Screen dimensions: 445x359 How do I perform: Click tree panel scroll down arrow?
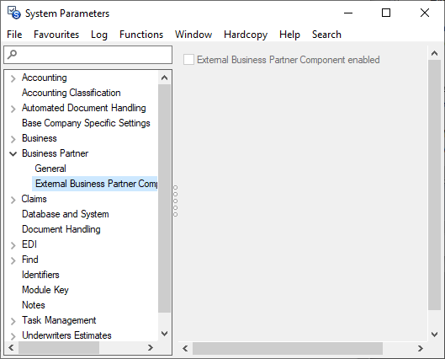tap(164, 334)
